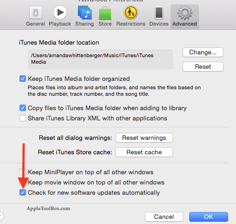Click the iTunes Media folder path field
This screenshot has width=236, height=224.
(x=101, y=59)
